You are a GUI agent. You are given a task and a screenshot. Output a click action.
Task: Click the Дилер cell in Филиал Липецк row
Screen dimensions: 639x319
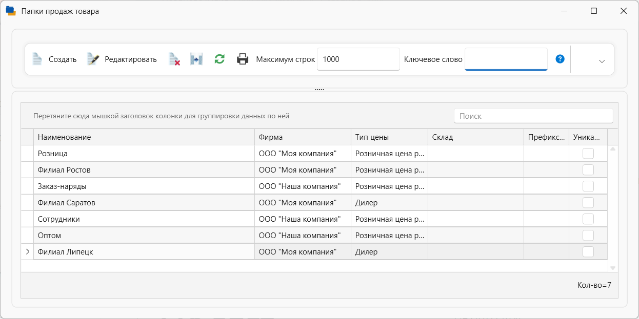[389, 252]
